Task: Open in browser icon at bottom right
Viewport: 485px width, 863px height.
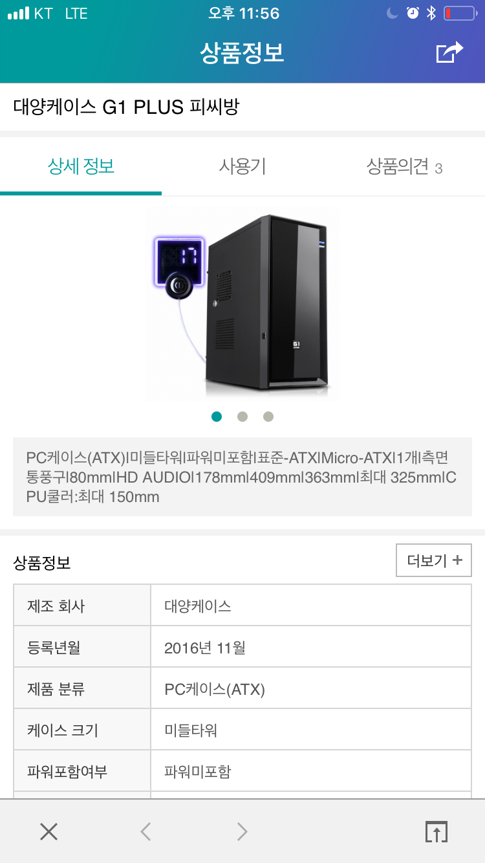Action: tap(436, 831)
